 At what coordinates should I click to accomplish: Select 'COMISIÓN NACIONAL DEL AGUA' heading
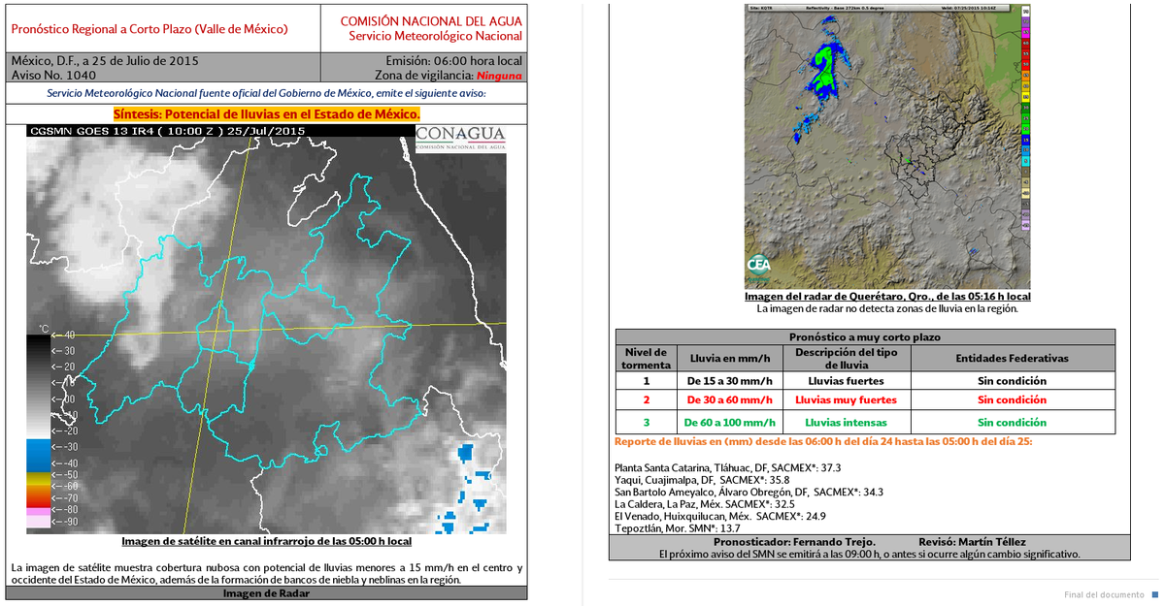click(x=432, y=21)
